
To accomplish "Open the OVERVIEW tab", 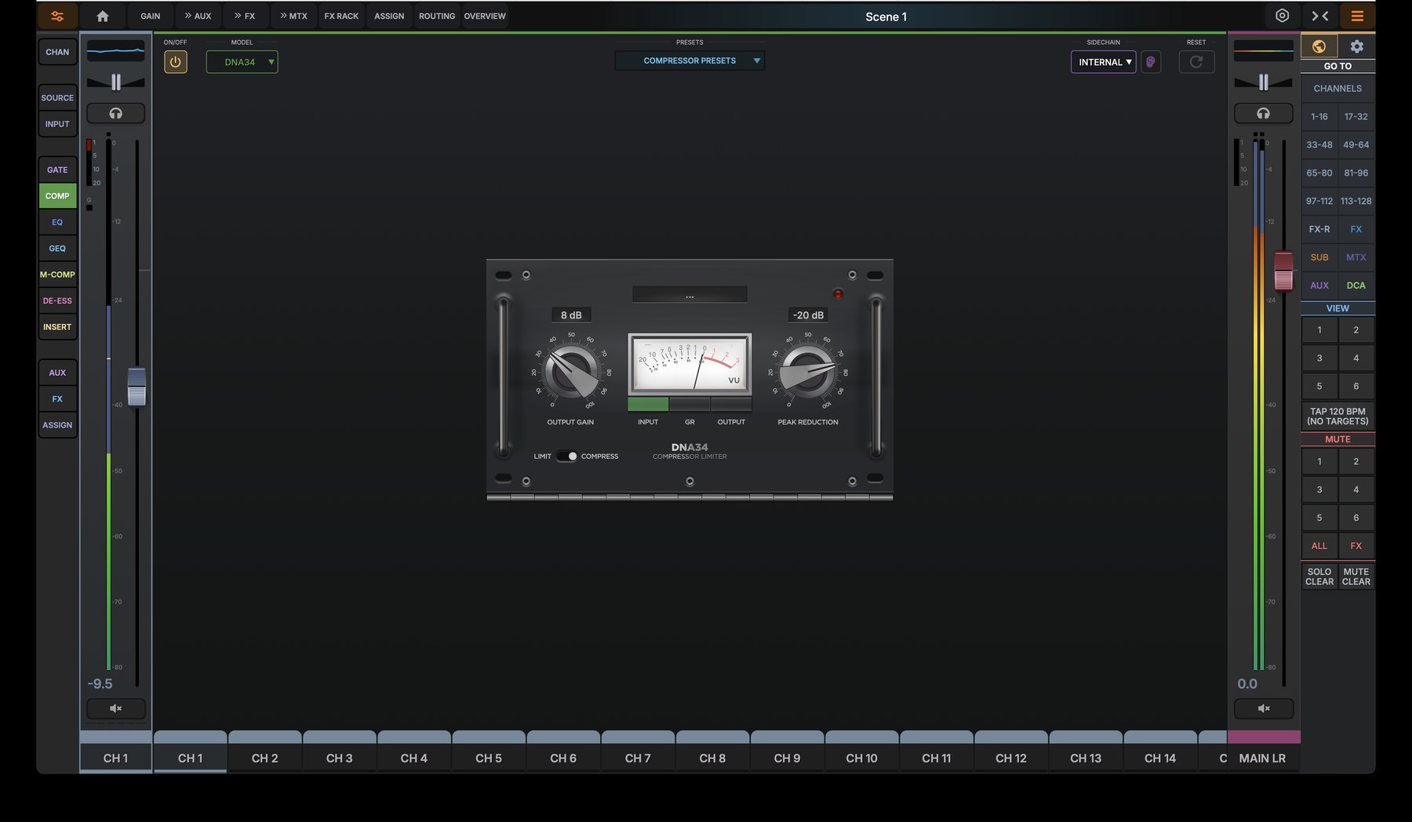I will pos(485,16).
